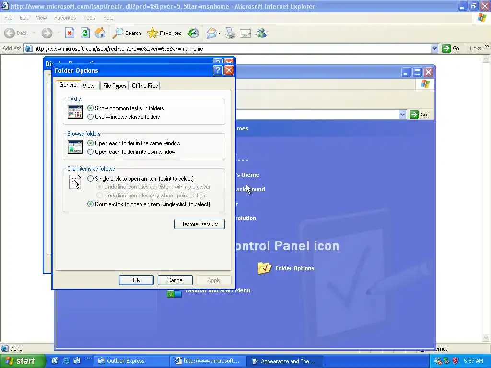This screenshot has height=368, width=491.
Task: Click the Go arrow next to IE address bar
Action: tap(451, 48)
